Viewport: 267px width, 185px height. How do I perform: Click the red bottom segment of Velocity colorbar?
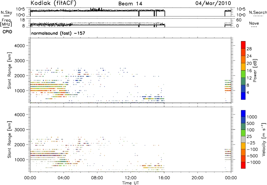click(243, 165)
